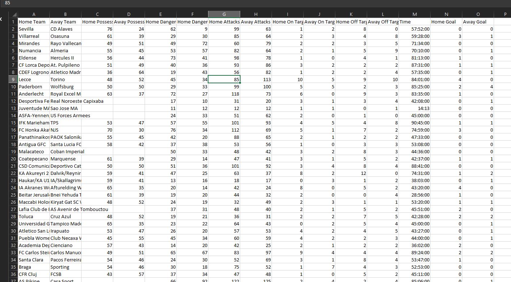Viewport: 511px width, 282px height.
Task: Select column P header
Action: [505, 14]
